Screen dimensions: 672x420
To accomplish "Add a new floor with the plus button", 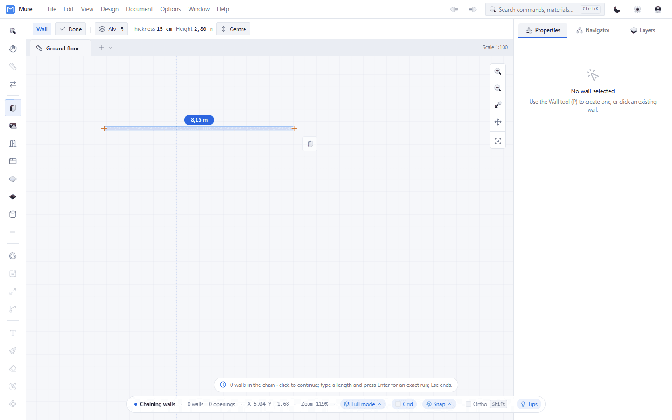I will 101,48.
